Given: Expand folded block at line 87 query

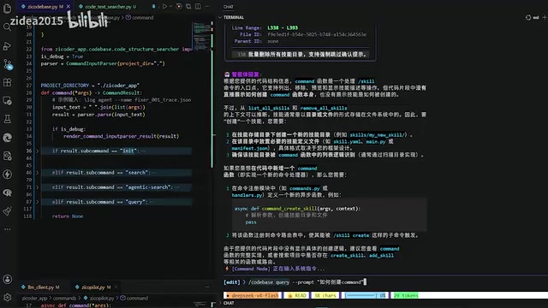Looking at the screenshot, I should [38, 202].
